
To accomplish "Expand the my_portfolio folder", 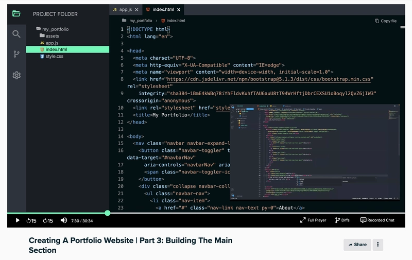I will (x=53, y=29).
